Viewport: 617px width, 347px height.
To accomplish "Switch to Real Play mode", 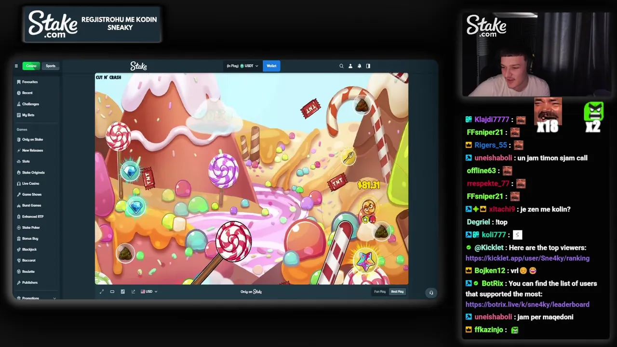I will point(397,292).
